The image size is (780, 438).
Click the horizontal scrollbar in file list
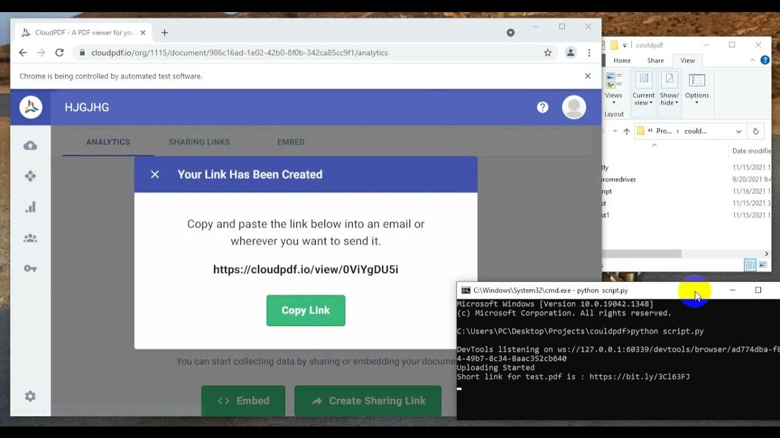point(641,254)
